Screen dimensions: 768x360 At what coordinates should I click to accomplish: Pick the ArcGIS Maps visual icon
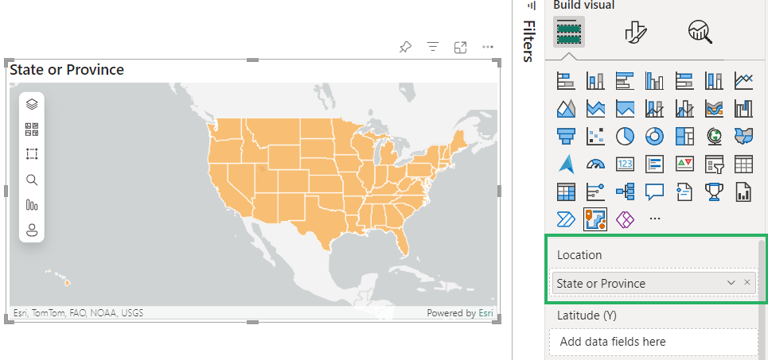pos(595,219)
